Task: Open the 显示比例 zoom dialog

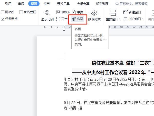Action: click(x=47, y=15)
